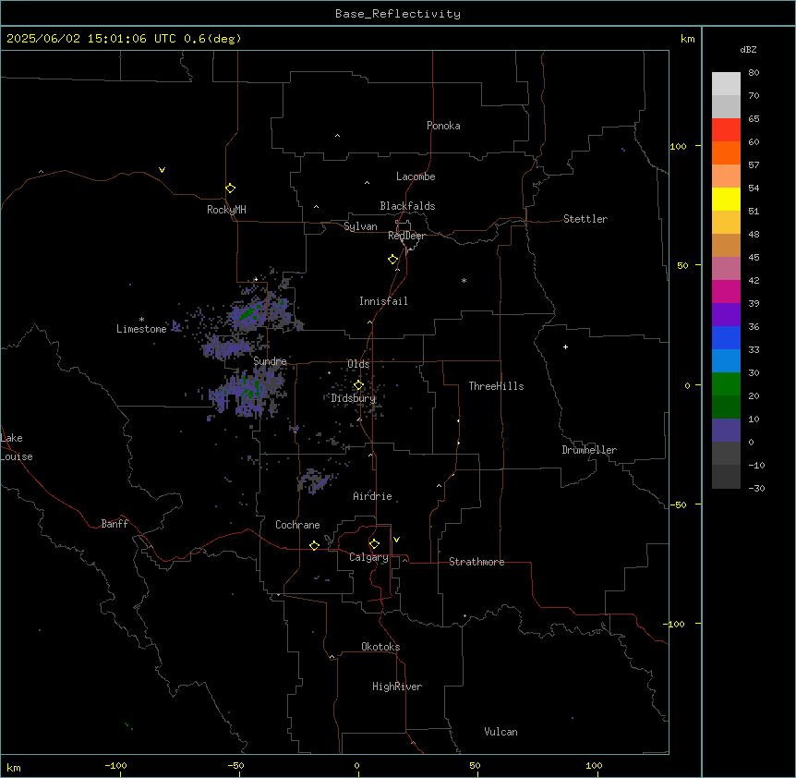Viewport: 796px width, 778px height.
Task: Click the Vulcan label
Action: click(501, 732)
